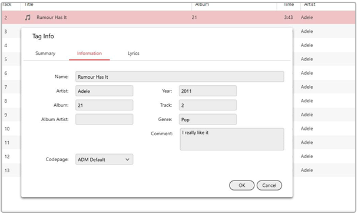Select track row number 11
The image size is (358, 214).
coord(7,143)
